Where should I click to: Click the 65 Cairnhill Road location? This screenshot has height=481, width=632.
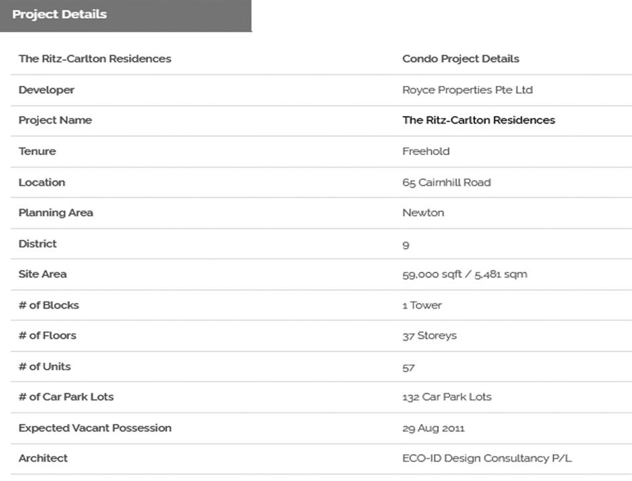446,182
